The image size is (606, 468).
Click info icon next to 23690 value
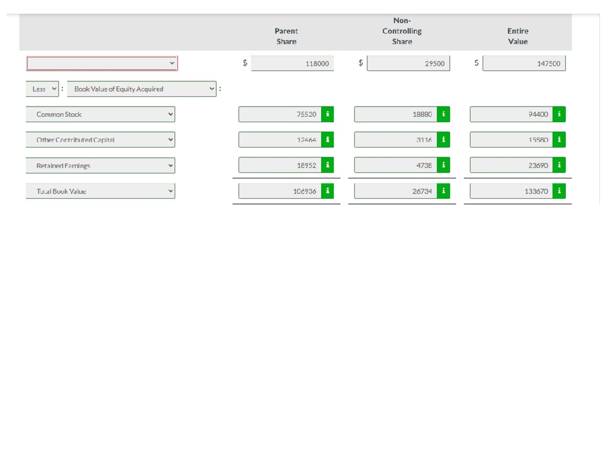[x=559, y=165]
